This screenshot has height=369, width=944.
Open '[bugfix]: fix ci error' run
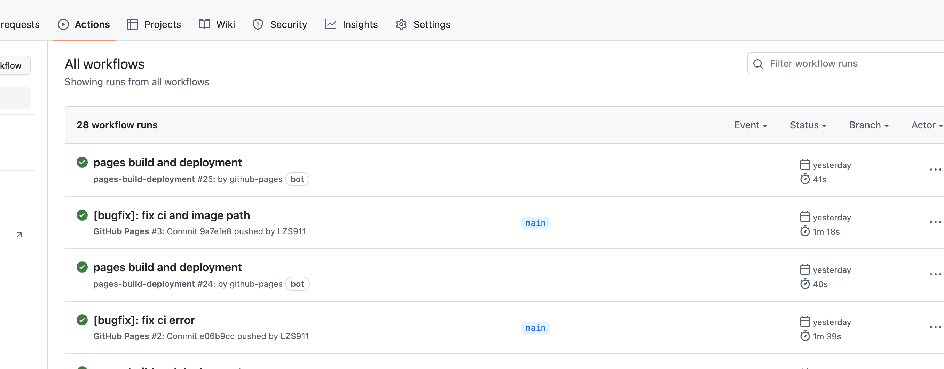tap(144, 320)
